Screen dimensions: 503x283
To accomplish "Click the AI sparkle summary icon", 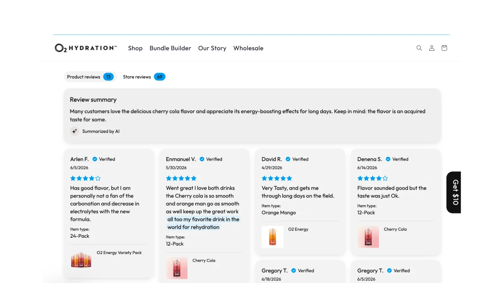I will [x=75, y=131].
